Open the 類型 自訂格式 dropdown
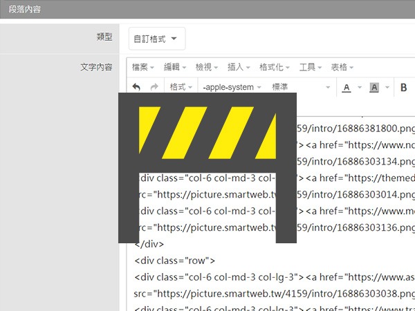 tap(157, 39)
